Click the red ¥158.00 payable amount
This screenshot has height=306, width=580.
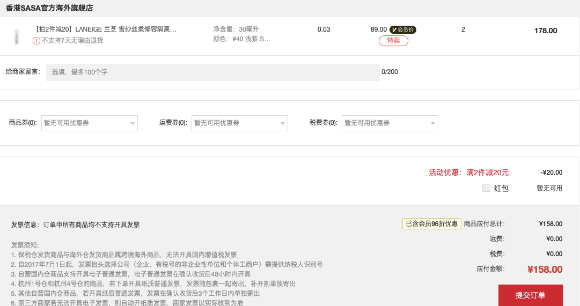click(545, 270)
